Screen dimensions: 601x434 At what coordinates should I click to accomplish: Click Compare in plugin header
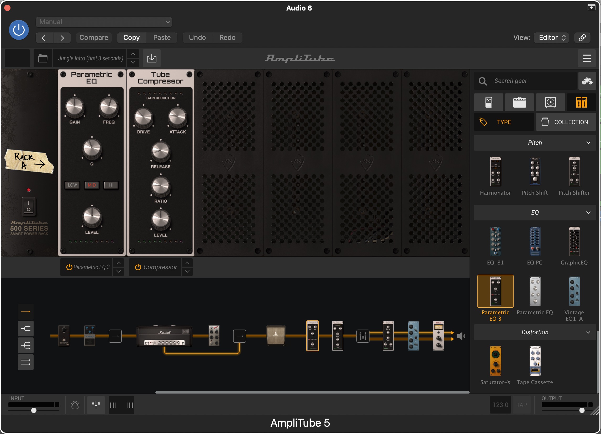click(x=94, y=38)
